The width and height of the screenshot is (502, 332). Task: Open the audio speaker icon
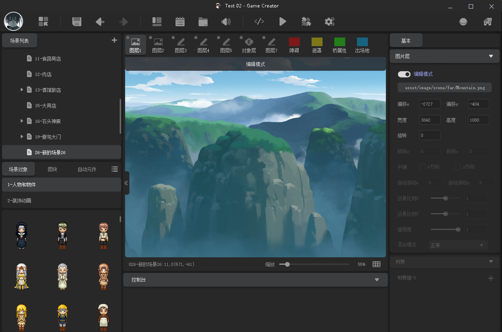(x=226, y=22)
